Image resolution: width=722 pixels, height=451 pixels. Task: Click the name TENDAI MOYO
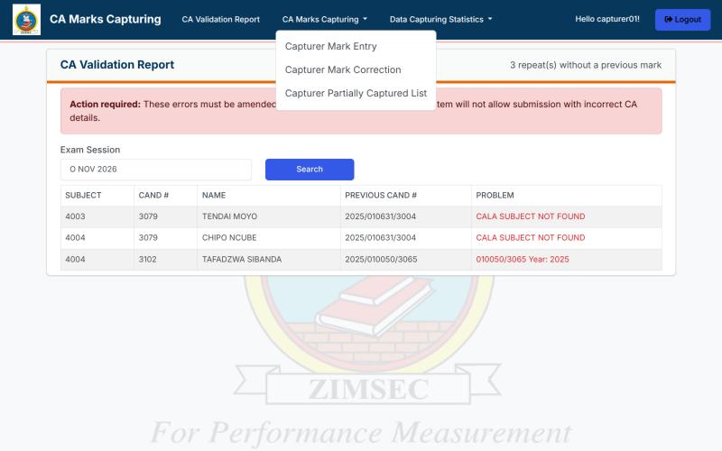pos(229,216)
